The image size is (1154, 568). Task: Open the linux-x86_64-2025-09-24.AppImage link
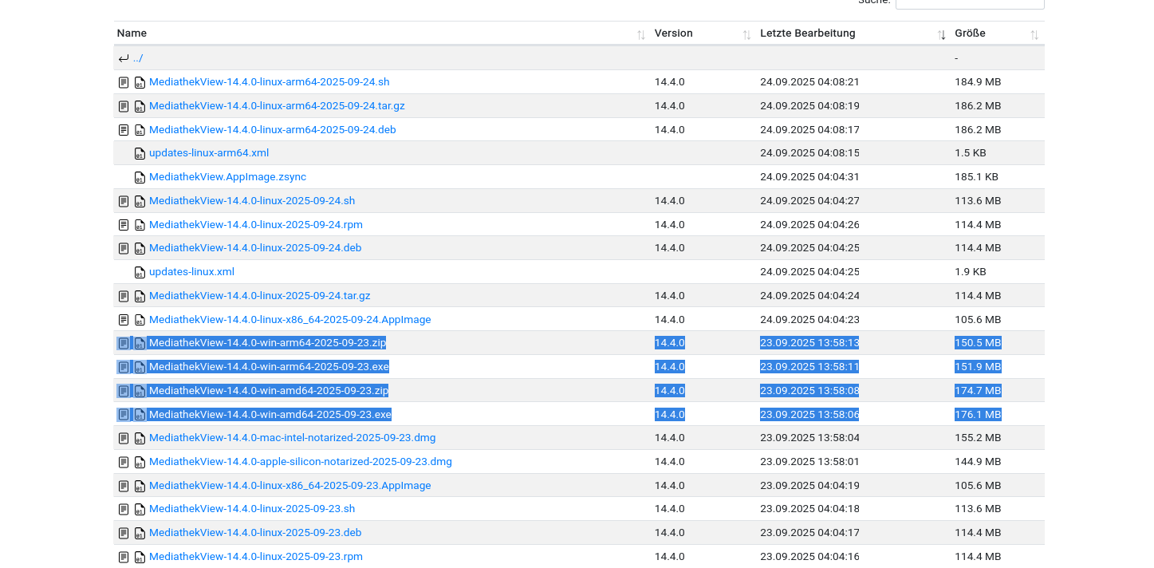pyautogui.click(x=289, y=320)
